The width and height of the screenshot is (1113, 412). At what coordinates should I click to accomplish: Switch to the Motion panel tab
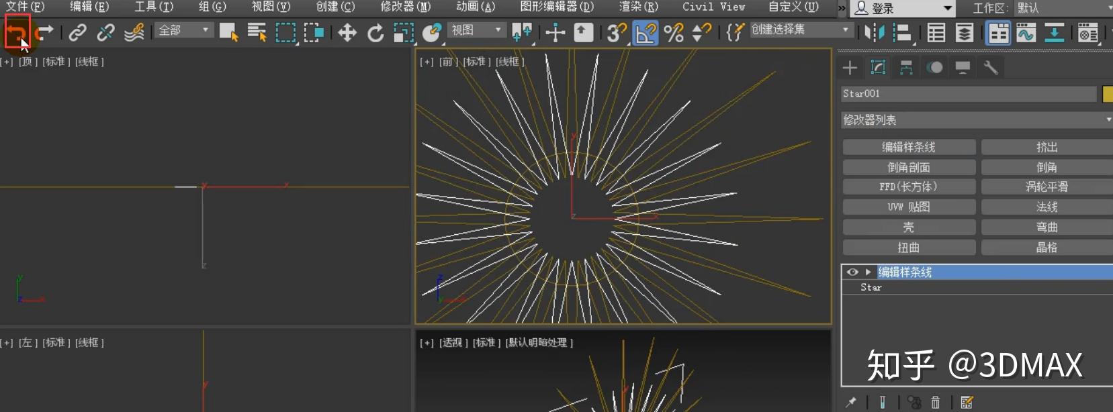[934, 67]
